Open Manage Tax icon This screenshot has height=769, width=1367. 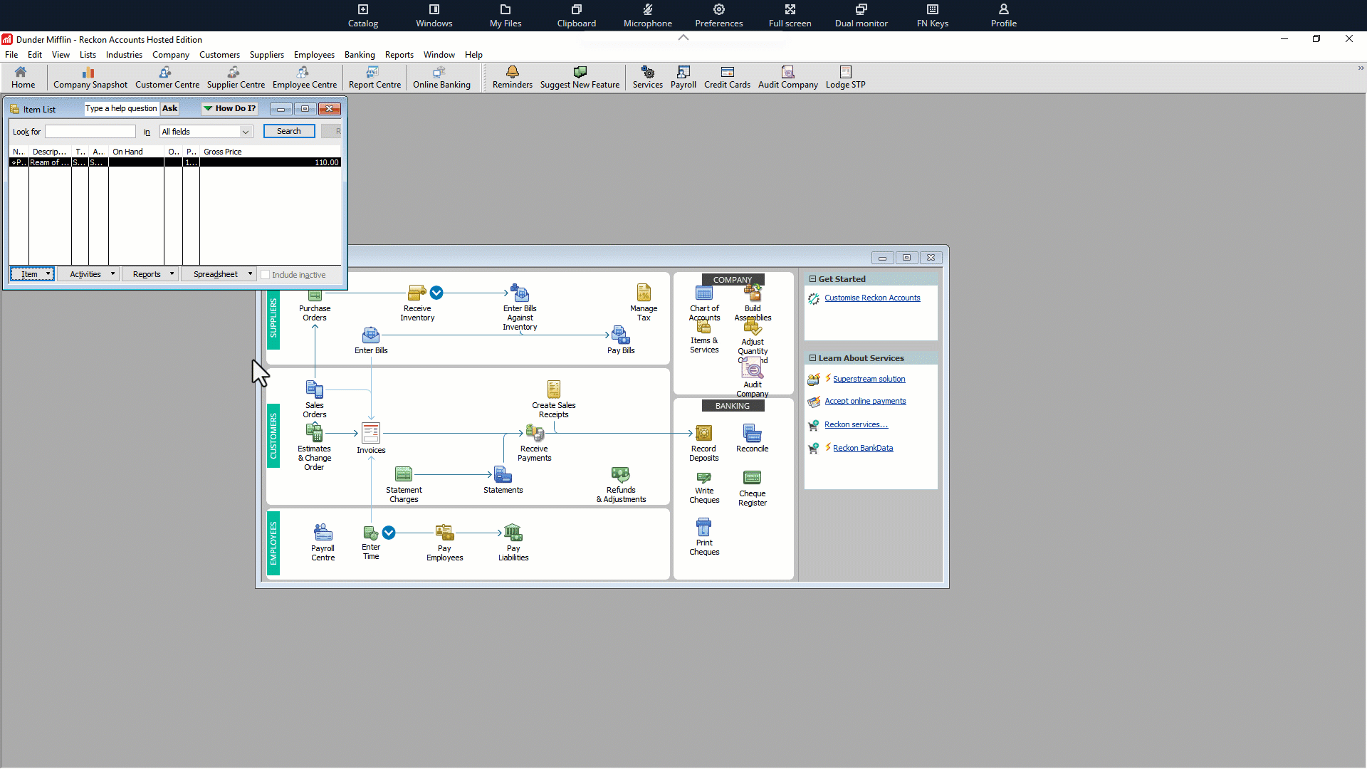(x=644, y=303)
